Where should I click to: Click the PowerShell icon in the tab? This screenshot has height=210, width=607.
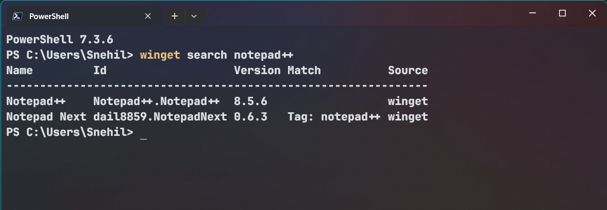[16, 16]
